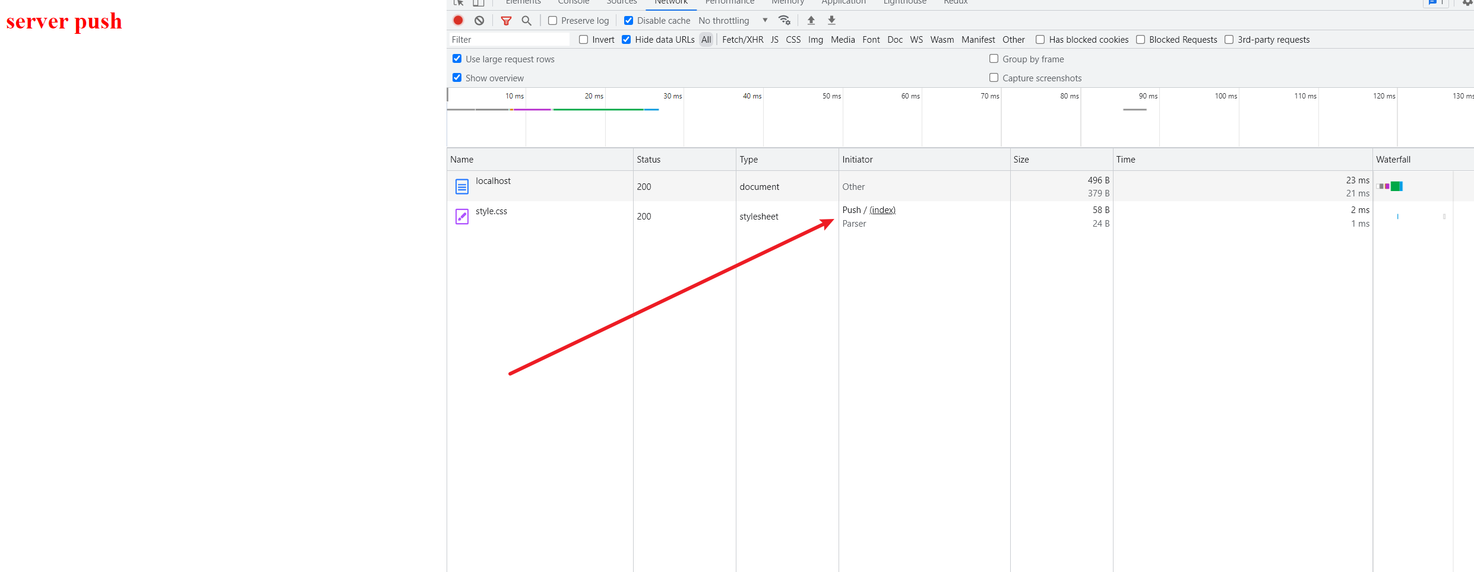Screen dimensions: 1474x572
Task: Filter requests by Fetch/XHR type
Action: 742,40
